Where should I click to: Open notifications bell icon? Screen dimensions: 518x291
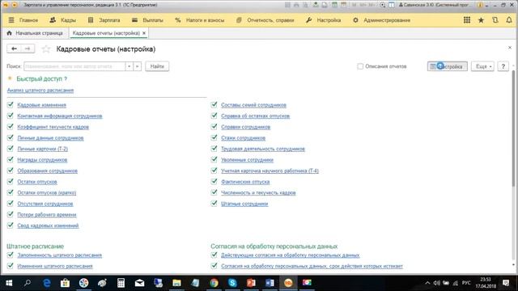point(509,20)
